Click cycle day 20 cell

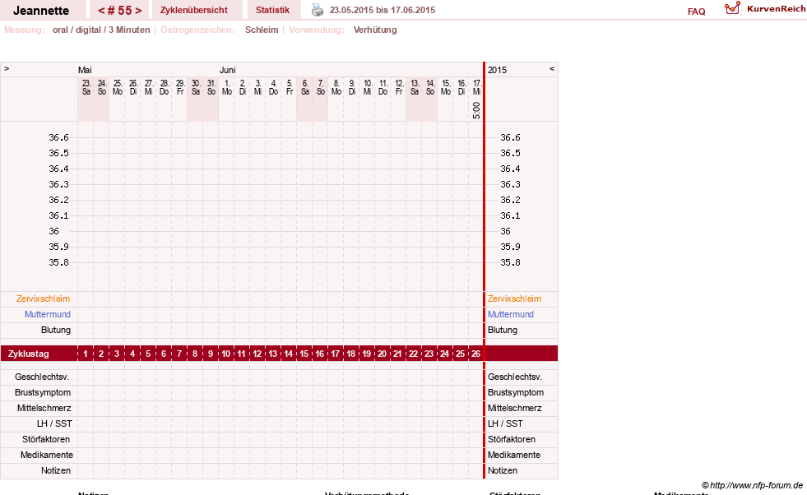[382, 354]
